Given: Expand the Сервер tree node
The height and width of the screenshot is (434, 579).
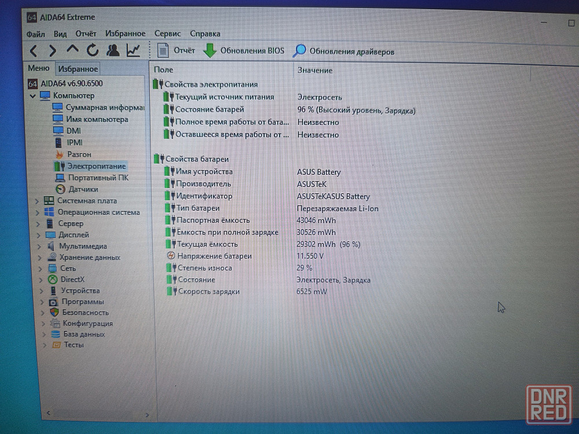Looking at the screenshot, I should point(38,223).
